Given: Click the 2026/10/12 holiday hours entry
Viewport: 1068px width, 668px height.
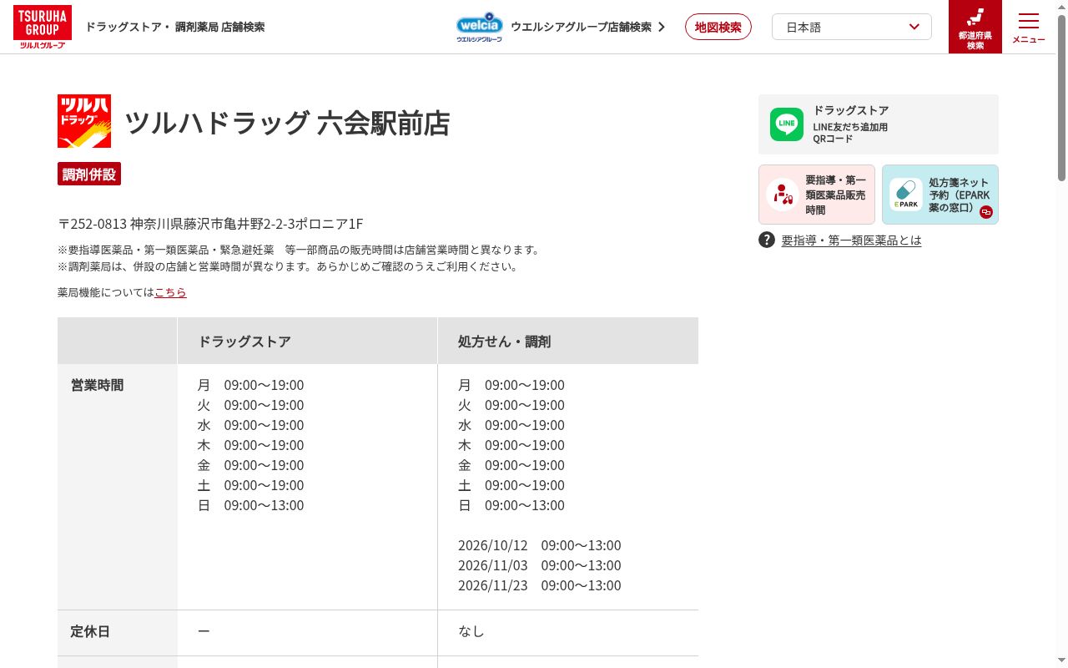Looking at the screenshot, I should click(x=539, y=545).
